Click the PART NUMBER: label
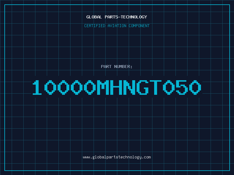This screenshot has height=175, width=234. (117, 66)
